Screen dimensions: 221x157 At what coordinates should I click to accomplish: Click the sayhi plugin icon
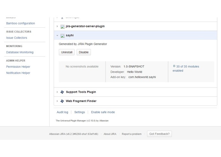62,36
